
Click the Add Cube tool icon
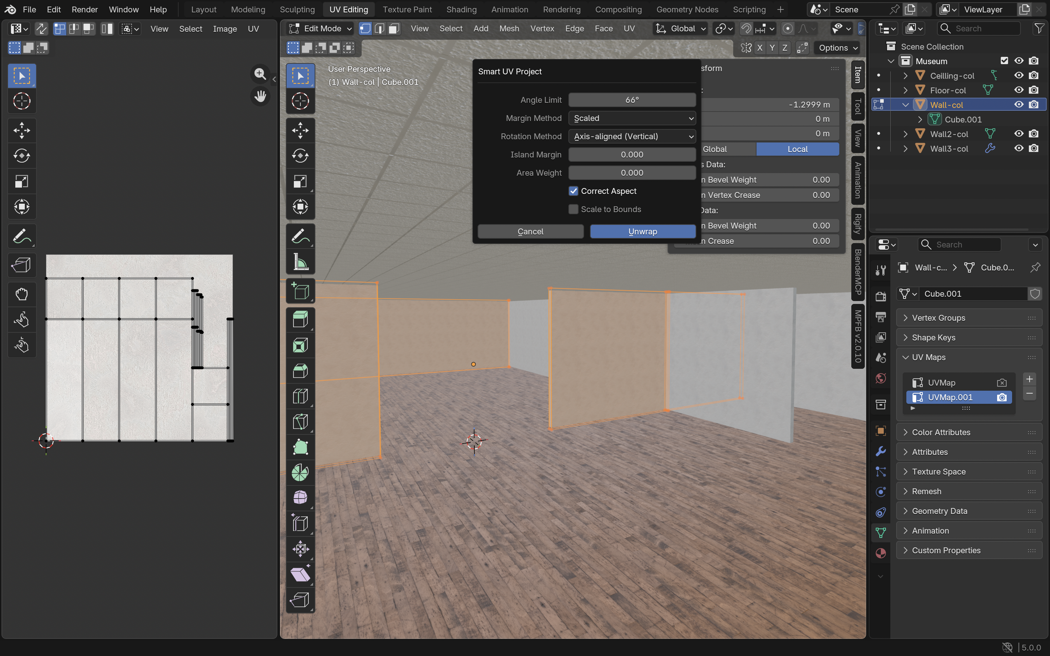[x=300, y=291]
